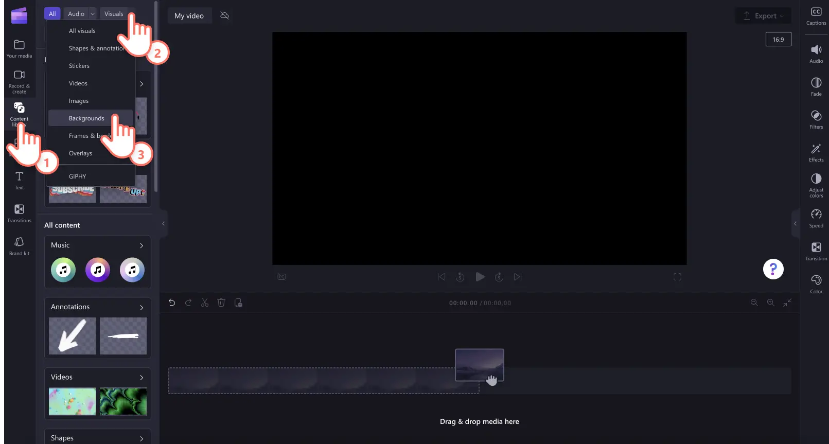Expand the Music category
The image size is (829, 444).
point(142,245)
